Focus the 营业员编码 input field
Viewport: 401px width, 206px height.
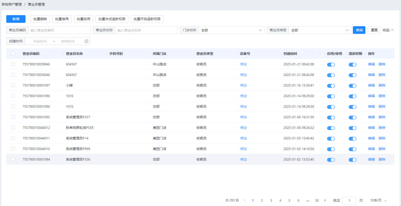[59, 30]
